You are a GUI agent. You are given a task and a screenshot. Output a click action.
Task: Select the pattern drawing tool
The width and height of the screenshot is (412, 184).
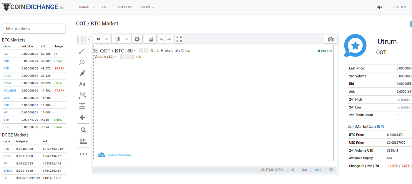click(x=82, y=95)
